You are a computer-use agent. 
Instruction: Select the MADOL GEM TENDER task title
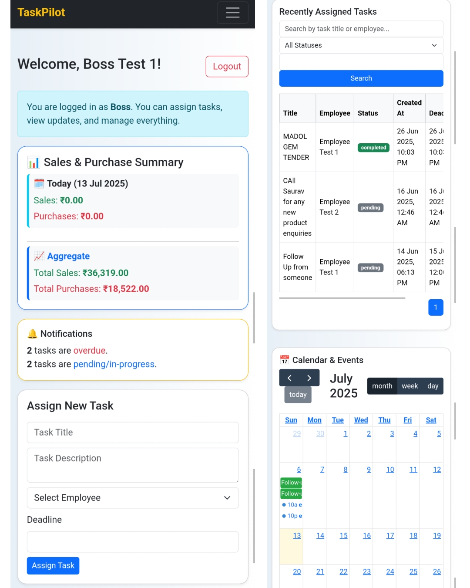tap(296, 147)
